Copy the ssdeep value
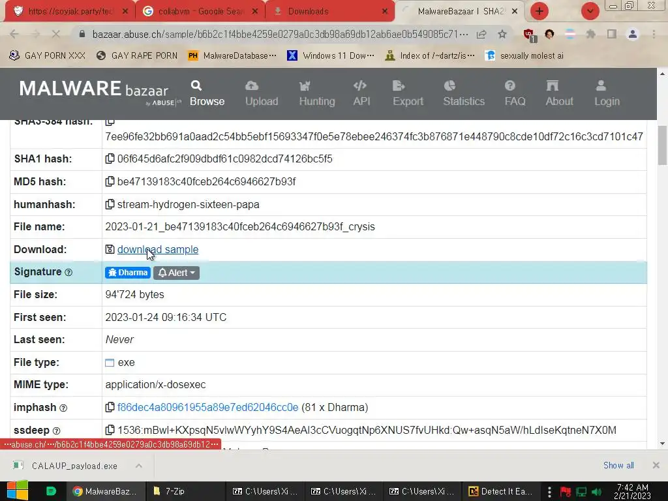 110,430
